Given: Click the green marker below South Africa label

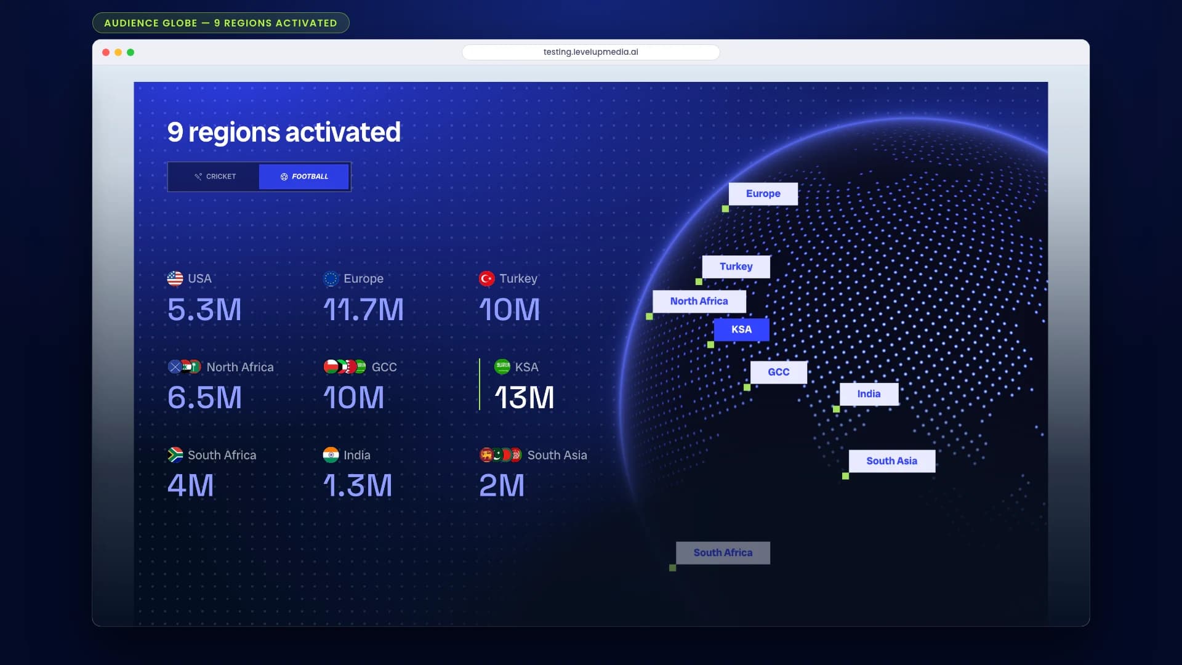Looking at the screenshot, I should pyautogui.click(x=672, y=568).
